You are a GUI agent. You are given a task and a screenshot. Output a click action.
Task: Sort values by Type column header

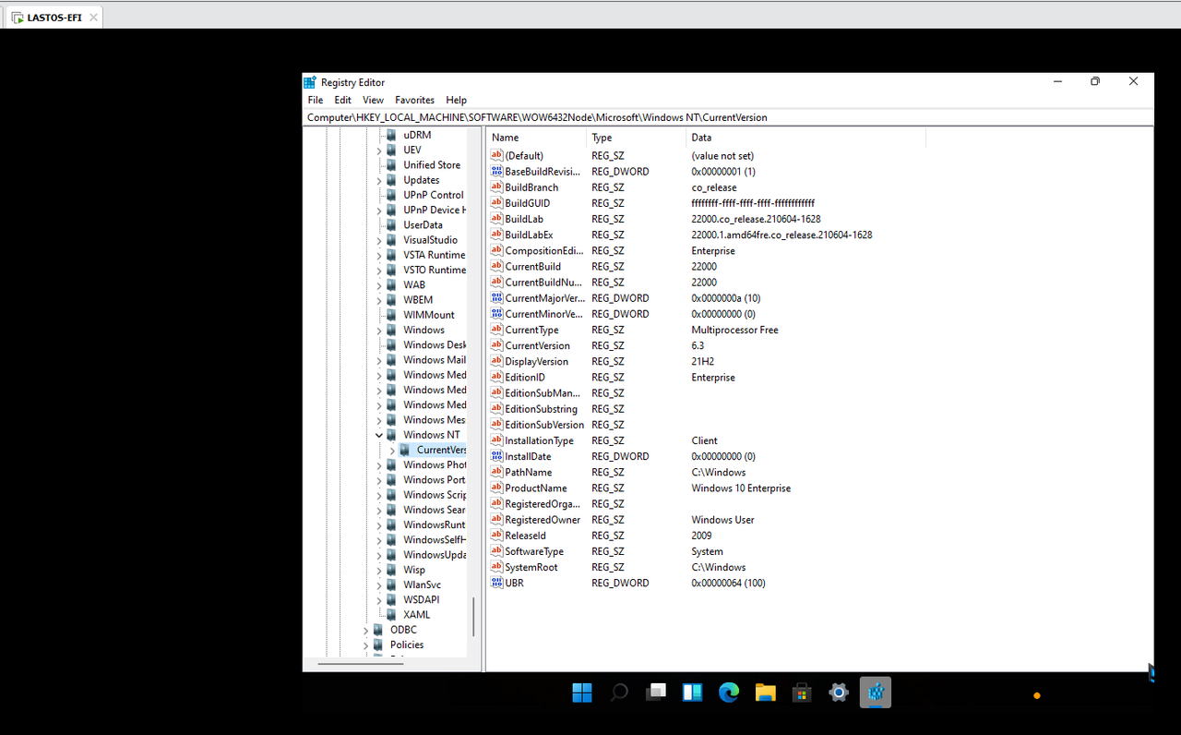(637, 138)
